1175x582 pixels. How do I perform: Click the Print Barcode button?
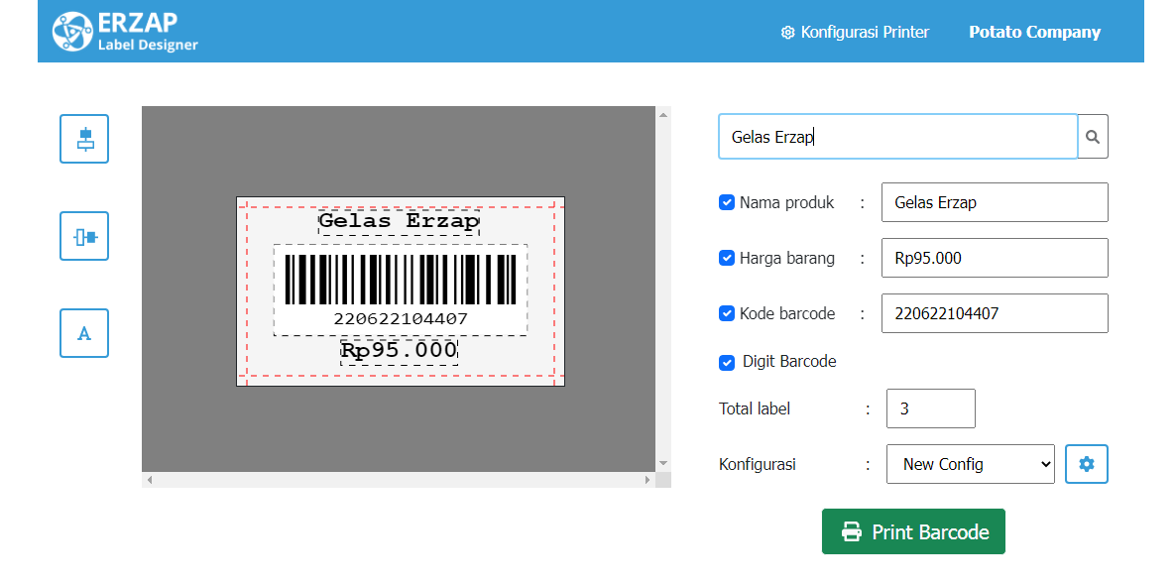[x=913, y=531]
